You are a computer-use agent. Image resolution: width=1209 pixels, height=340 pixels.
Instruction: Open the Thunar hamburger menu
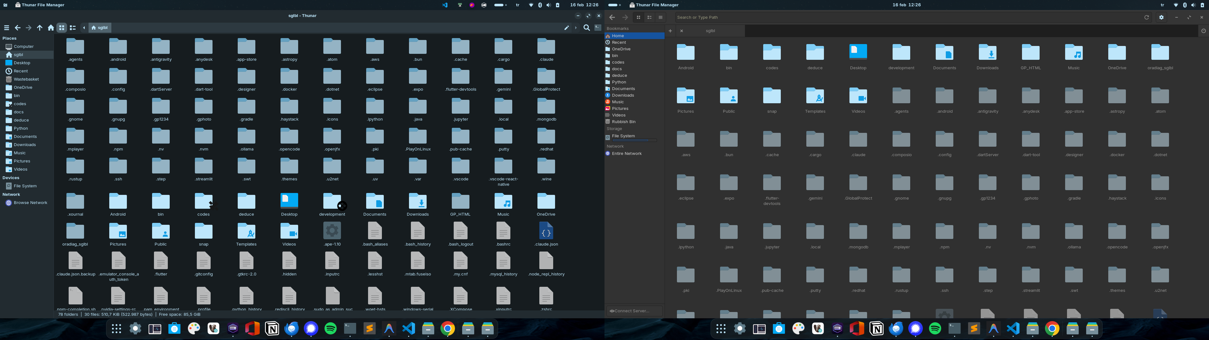[x=7, y=28]
